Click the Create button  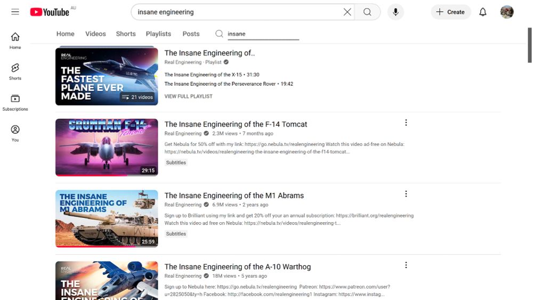(x=451, y=12)
